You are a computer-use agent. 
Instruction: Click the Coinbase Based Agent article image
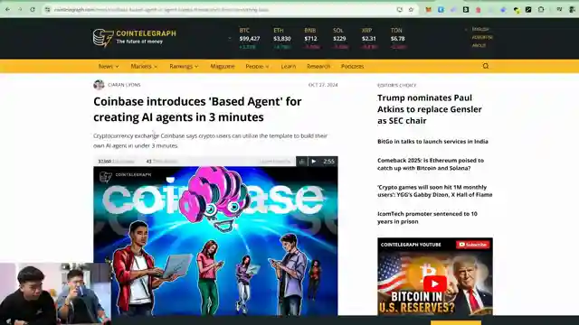pyautogui.click(x=215, y=241)
